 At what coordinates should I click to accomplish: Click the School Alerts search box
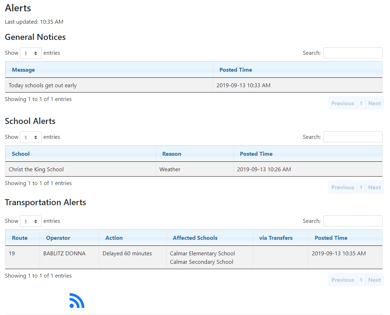353,137
